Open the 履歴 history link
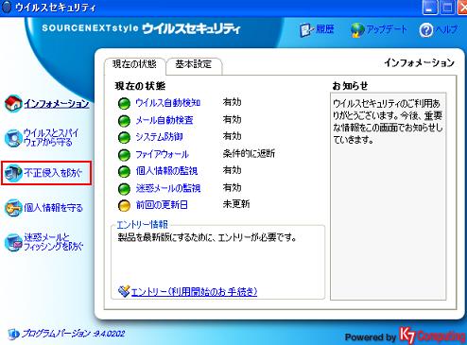Screen dimensions: 467x345 tap(324, 29)
